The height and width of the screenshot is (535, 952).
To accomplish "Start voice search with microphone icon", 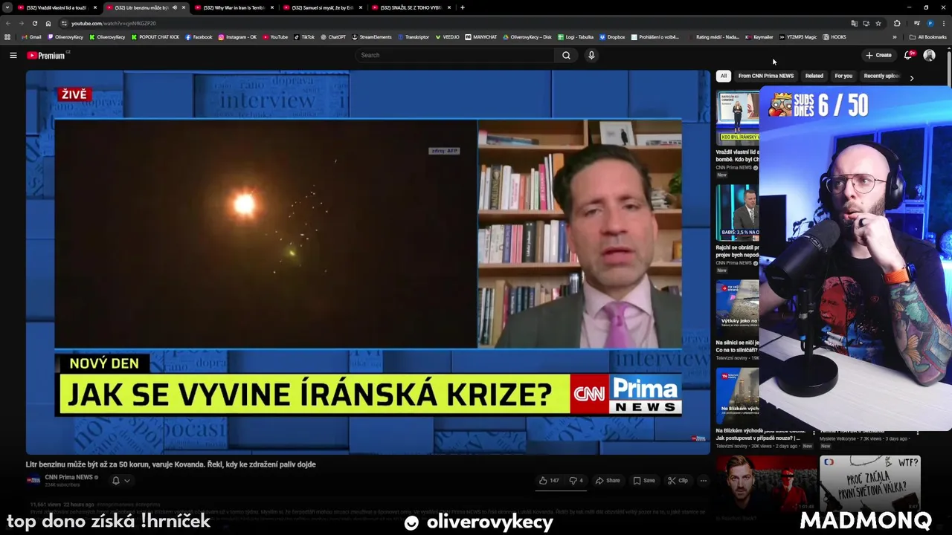I will click(x=591, y=55).
